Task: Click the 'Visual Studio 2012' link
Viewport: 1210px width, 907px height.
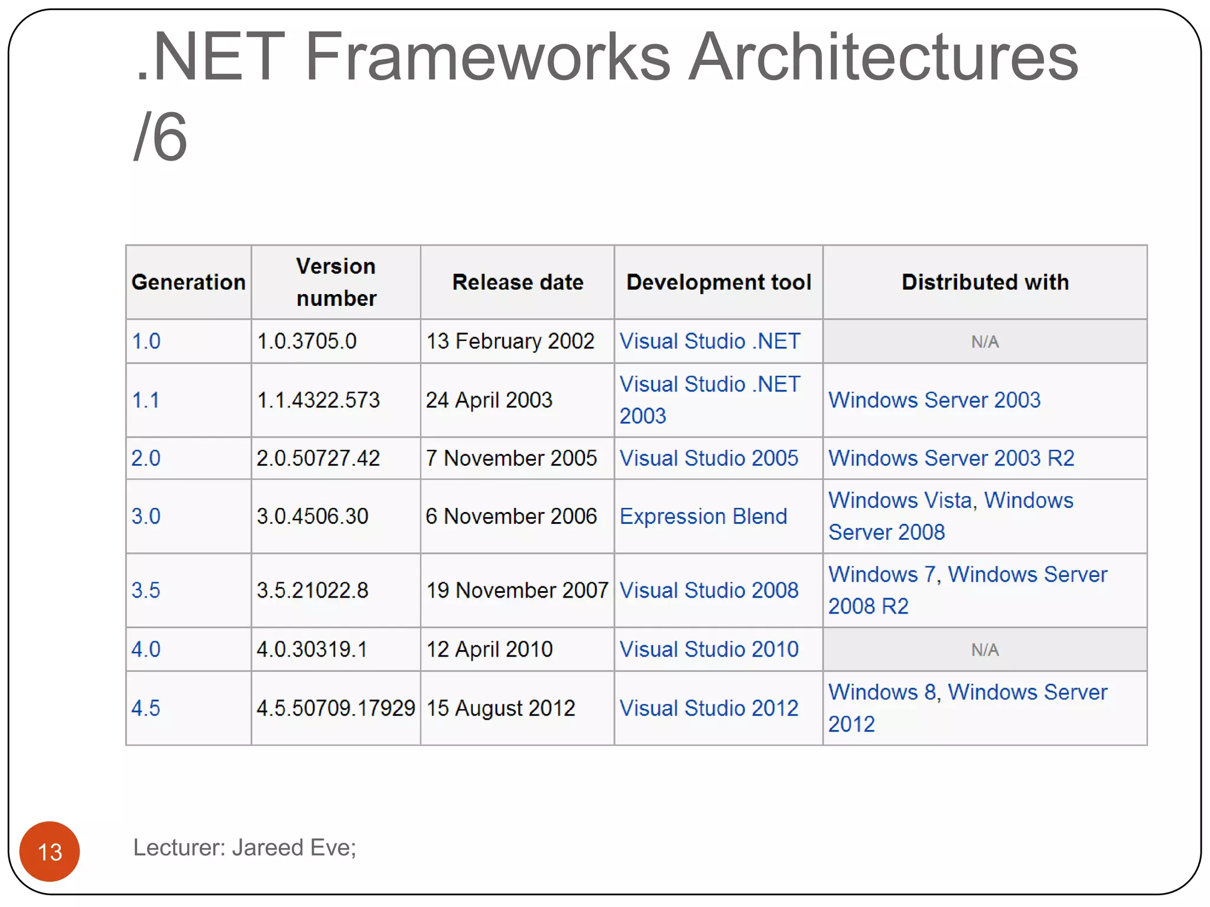Action: point(709,708)
